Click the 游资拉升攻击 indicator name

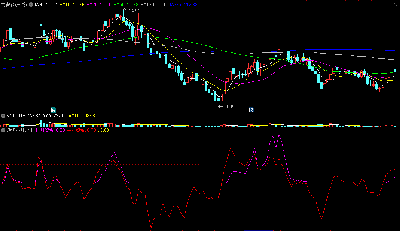click(20, 130)
